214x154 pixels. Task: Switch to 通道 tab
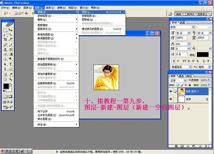click(x=181, y=76)
